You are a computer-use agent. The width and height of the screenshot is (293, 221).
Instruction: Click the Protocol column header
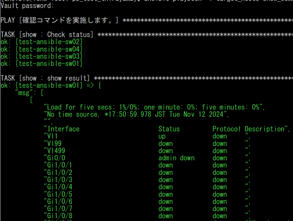point(226,129)
